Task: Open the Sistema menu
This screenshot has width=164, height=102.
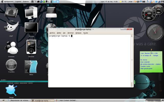Action: click(x=26, y=2)
